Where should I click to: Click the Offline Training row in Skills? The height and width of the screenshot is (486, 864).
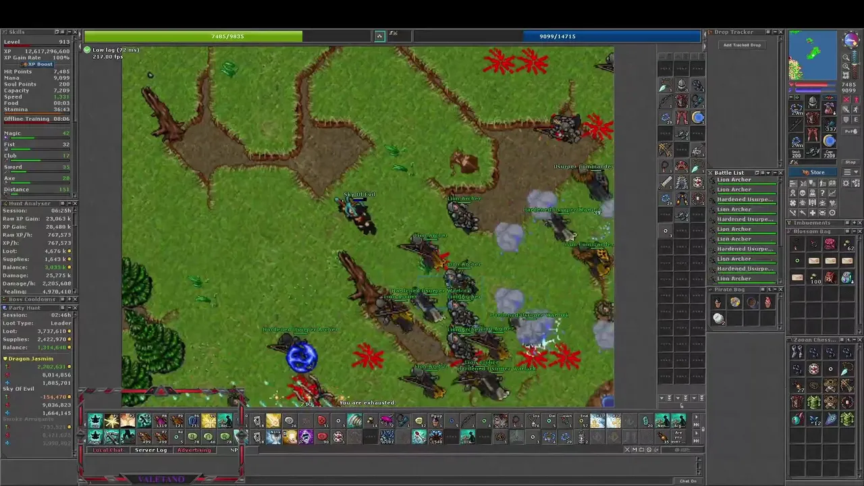click(37, 119)
